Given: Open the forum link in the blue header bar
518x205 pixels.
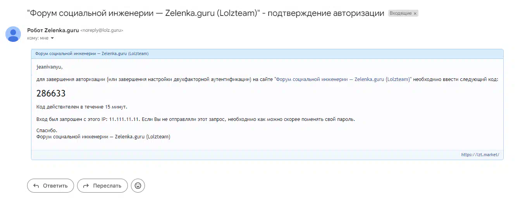Looking at the screenshot, I should click(92, 53).
